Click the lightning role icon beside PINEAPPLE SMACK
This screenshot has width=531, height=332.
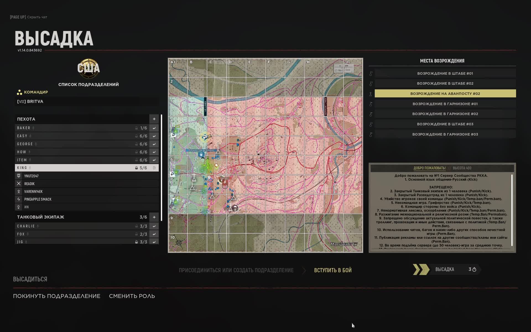pyautogui.click(x=19, y=199)
